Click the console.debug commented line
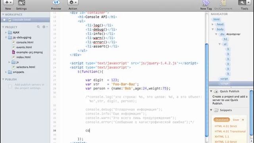 tap(124, 110)
